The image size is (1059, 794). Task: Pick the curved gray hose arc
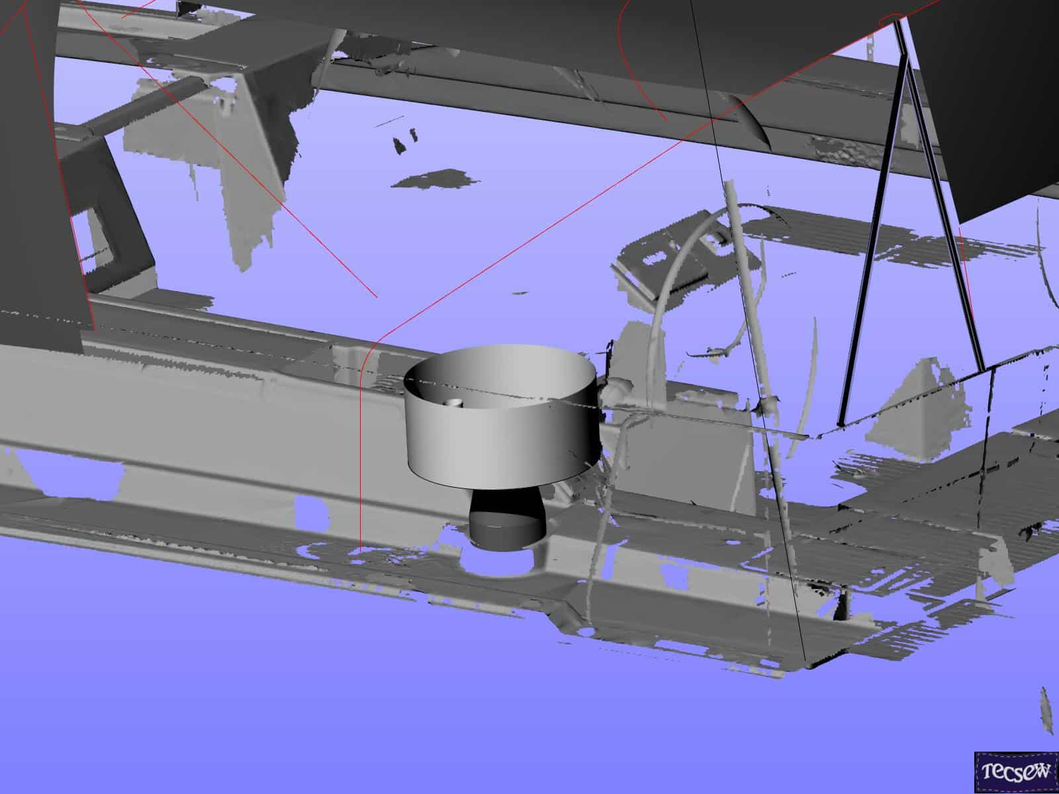click(x=668, y=278)
